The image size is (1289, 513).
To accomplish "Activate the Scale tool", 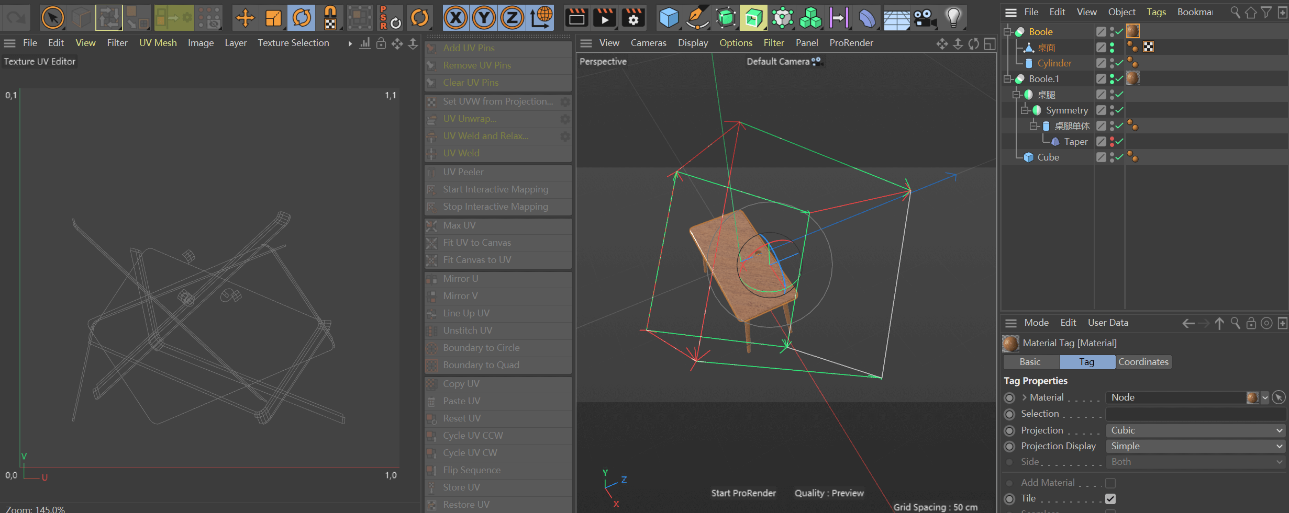I will click(273, 18).
